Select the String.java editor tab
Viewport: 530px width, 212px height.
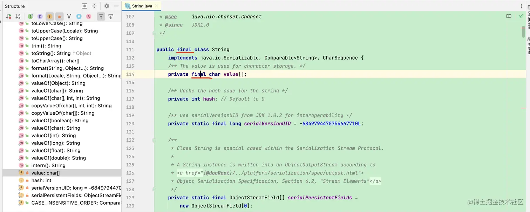tap(142, 6)
